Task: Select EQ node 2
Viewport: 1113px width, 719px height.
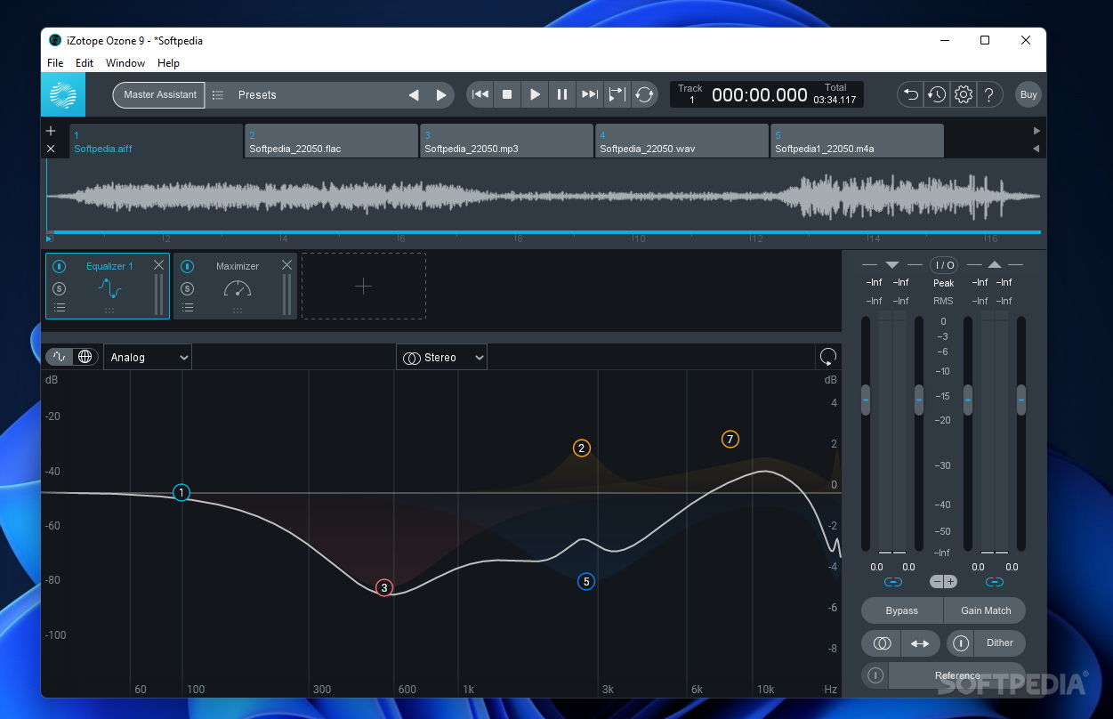Action: [582, 448]
